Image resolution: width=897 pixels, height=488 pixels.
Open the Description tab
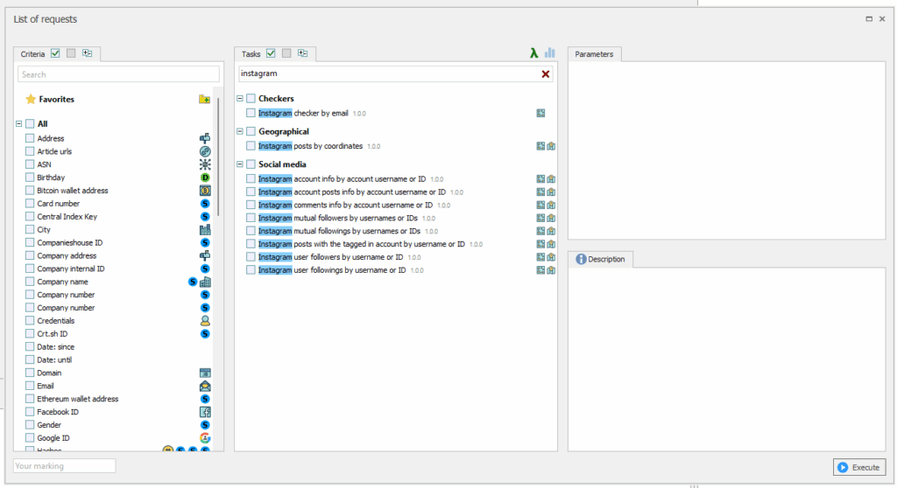(x=601, y=259)
